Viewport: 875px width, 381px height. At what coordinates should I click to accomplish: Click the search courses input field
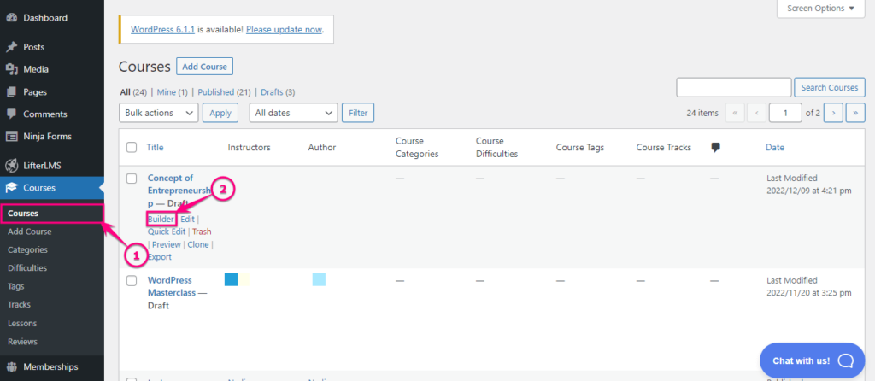734,88
